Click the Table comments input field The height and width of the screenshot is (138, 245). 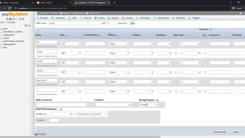point(62,105)
